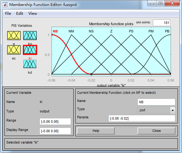The image size is (182, 153).
Task: Click the plot points input field
Action: coord(161,23)
